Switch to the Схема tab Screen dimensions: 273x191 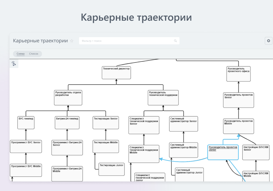coord(20,53)
